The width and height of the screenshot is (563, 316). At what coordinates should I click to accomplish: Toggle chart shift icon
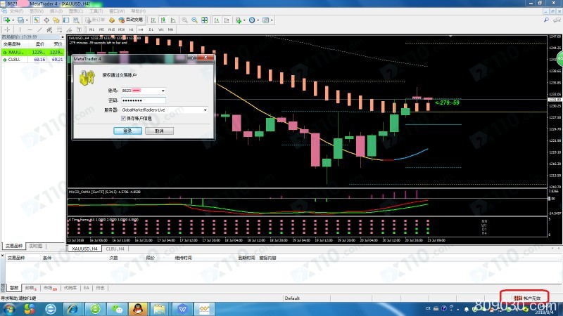click(x=227, y=20)
